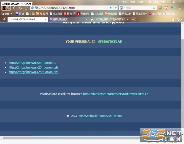Expand the address bar history dropdown arrow
The width and height of the screenshot is (184, 144).
(115, 8)
